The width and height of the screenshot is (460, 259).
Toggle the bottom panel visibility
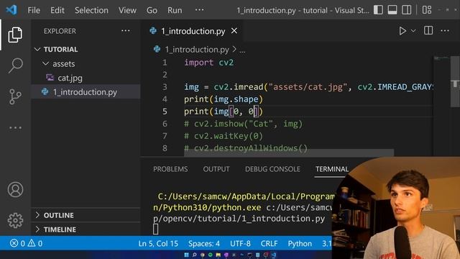(x=392, y=10)
